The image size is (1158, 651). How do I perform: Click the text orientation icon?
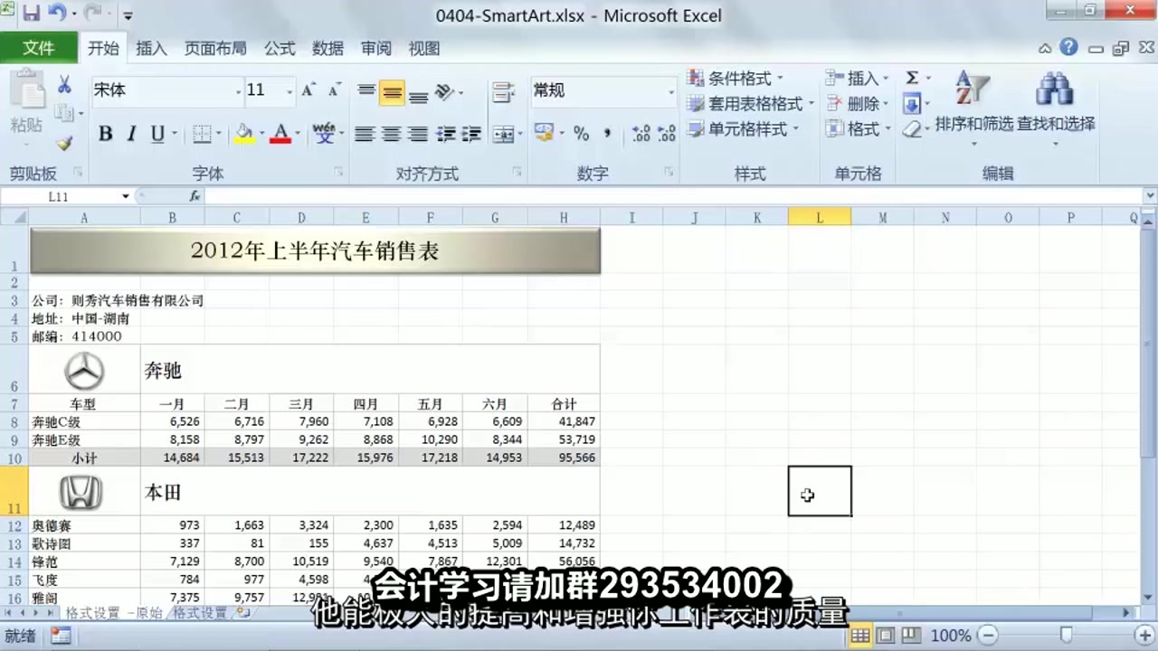tap(444, 91)
